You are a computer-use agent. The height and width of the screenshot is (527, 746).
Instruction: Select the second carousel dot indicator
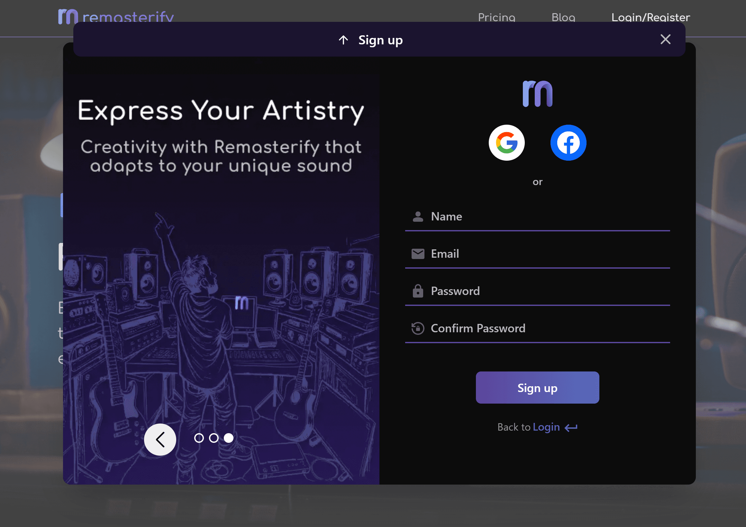[x=214, y=438]
